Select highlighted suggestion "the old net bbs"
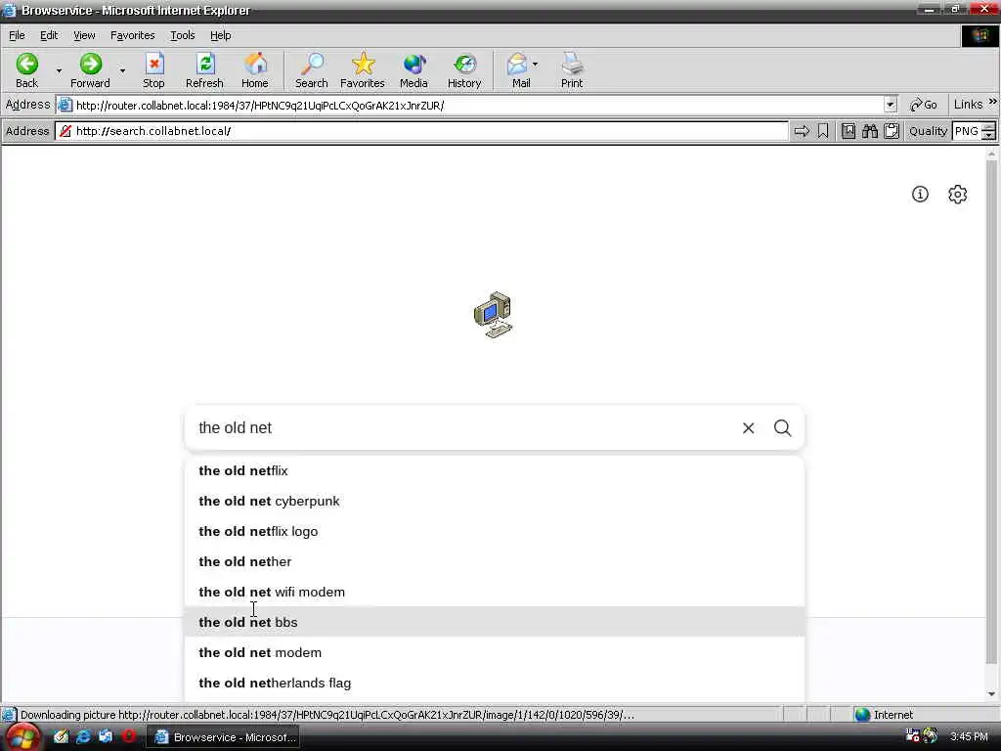1001x751 pixels. click(x=494, y=622)
